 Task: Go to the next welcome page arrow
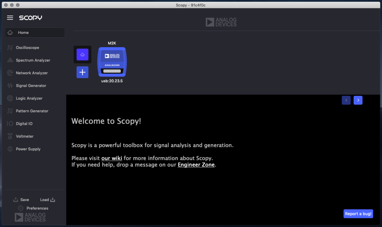coord(358,100)
